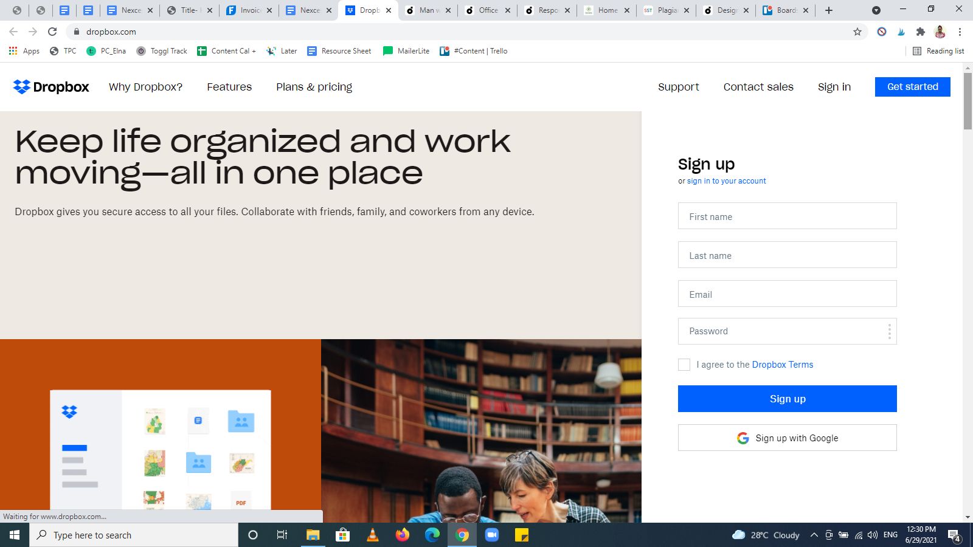Open the Toggl Track bookmark
The width and height of the screenshot is (973, 547).
(x=161, y=51)
